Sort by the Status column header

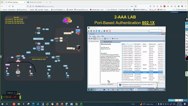pos(145,44)
